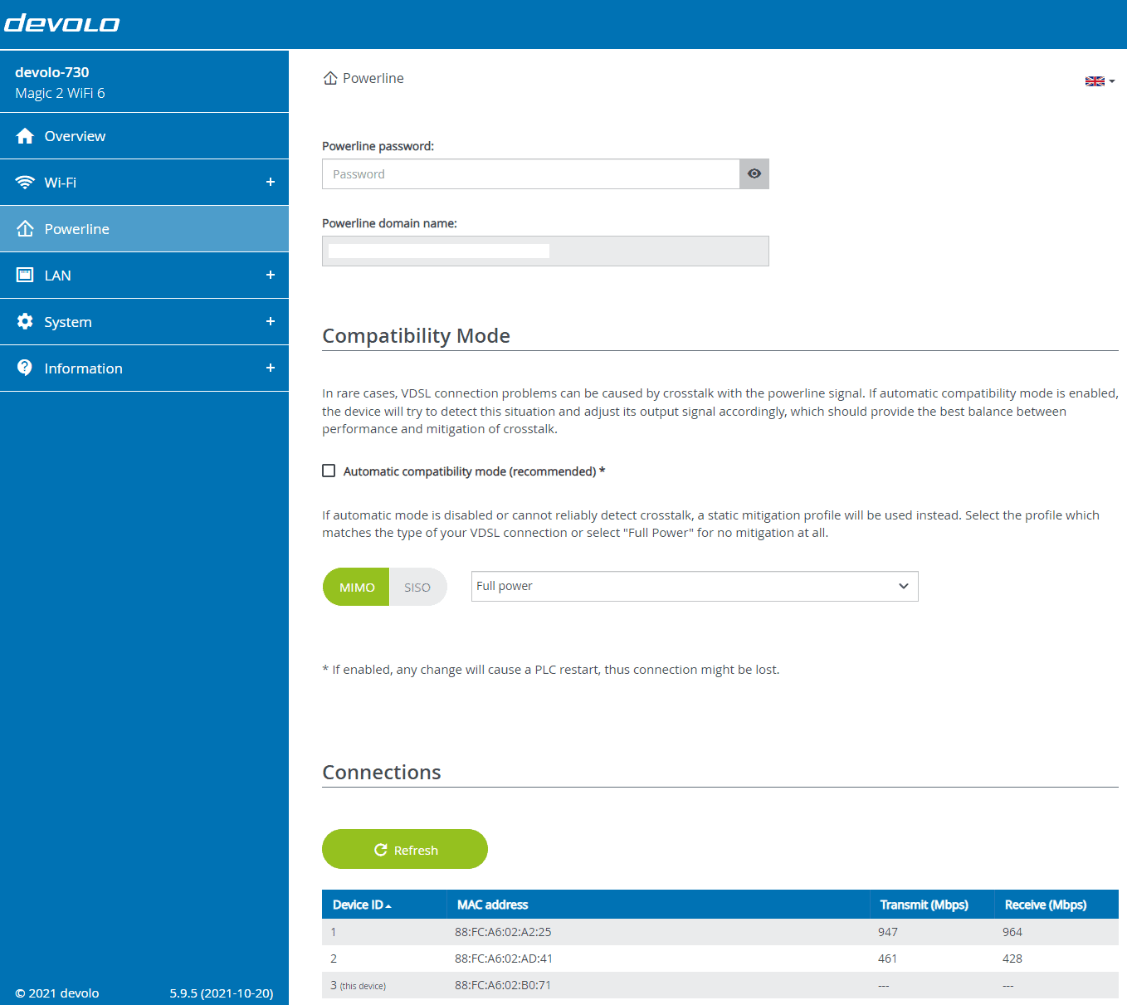Viewport: 1127px width, 1005px height.
Task: Open the Overview menu item
Action: click(x=75, y=136)
